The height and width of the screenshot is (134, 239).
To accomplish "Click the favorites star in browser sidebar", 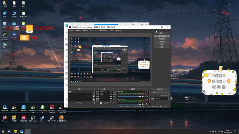I will point(66,33).
